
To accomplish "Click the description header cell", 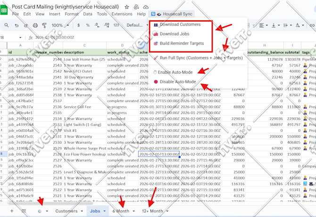I will pos(84,52).
